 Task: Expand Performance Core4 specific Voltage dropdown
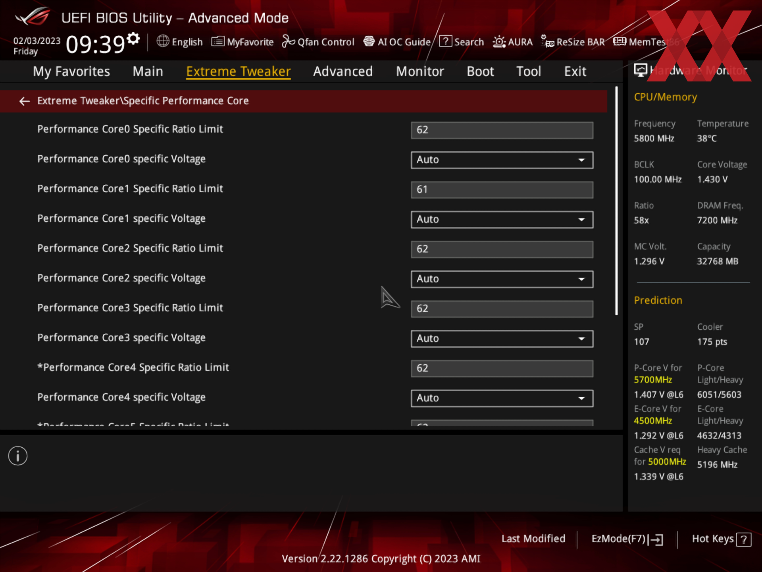click(502, 398)
